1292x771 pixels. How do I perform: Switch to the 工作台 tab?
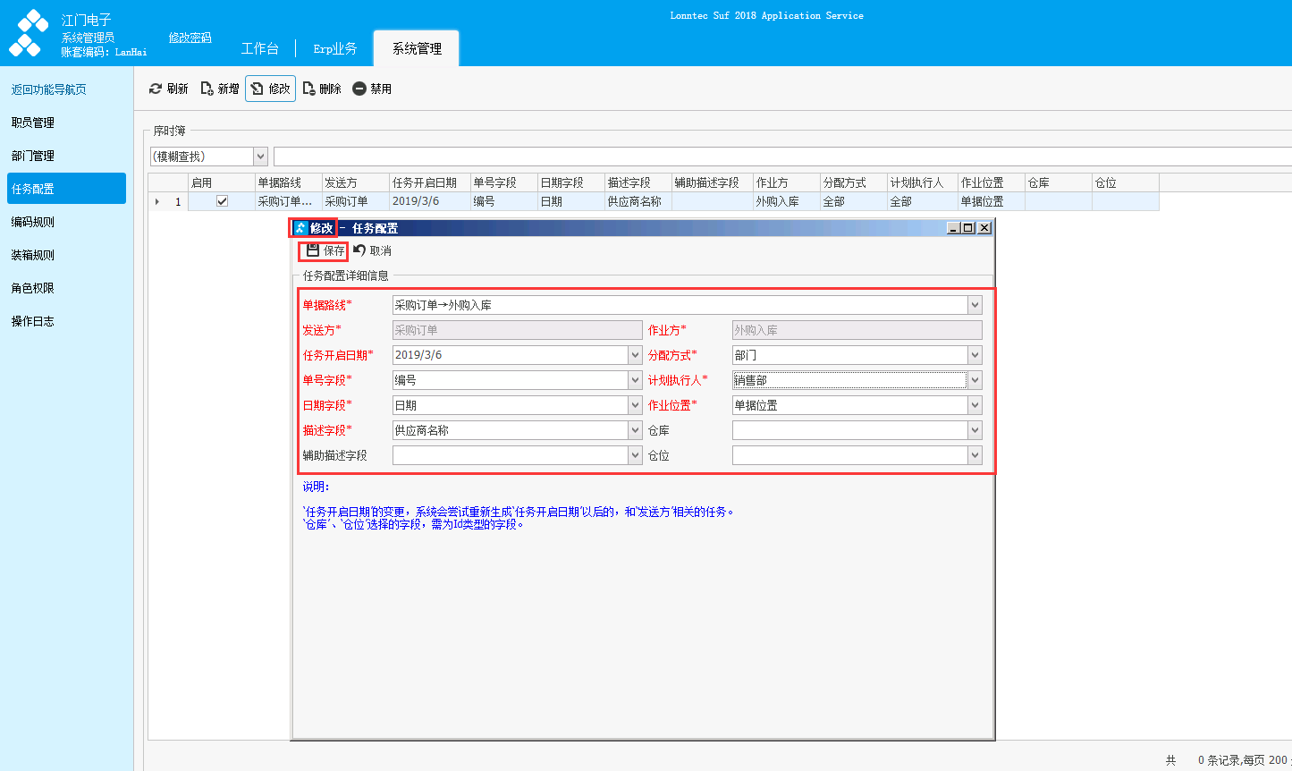coord(260,48)
